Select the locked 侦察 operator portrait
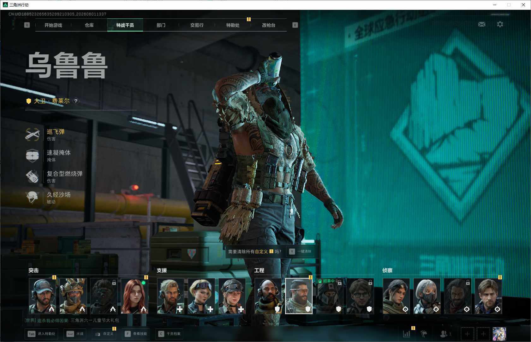Image resolution: width=531 pixels, height=342 pixels. tap(457, 296)
